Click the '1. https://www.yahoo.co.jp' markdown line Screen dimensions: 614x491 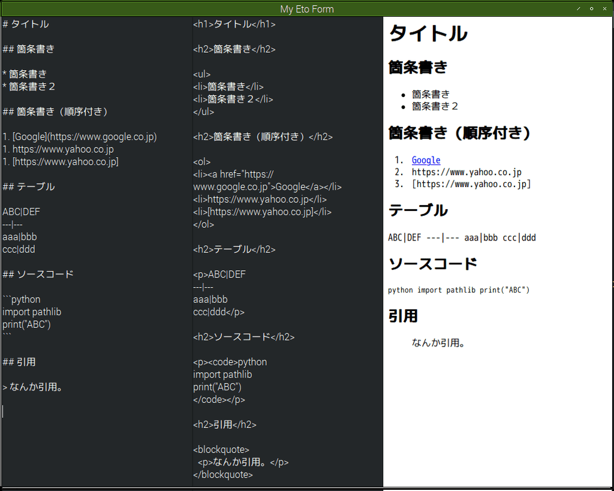tap(58, 149)
